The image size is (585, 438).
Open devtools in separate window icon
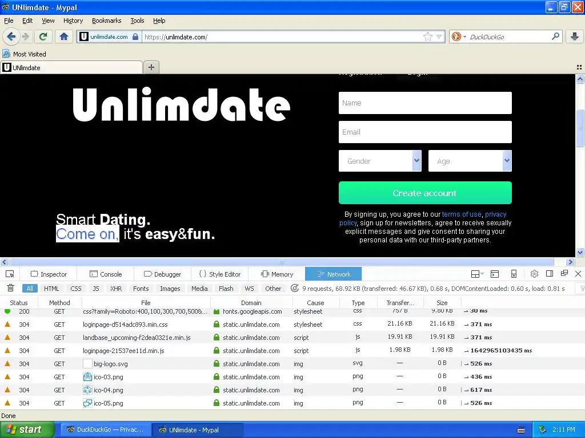coord(564,273)
